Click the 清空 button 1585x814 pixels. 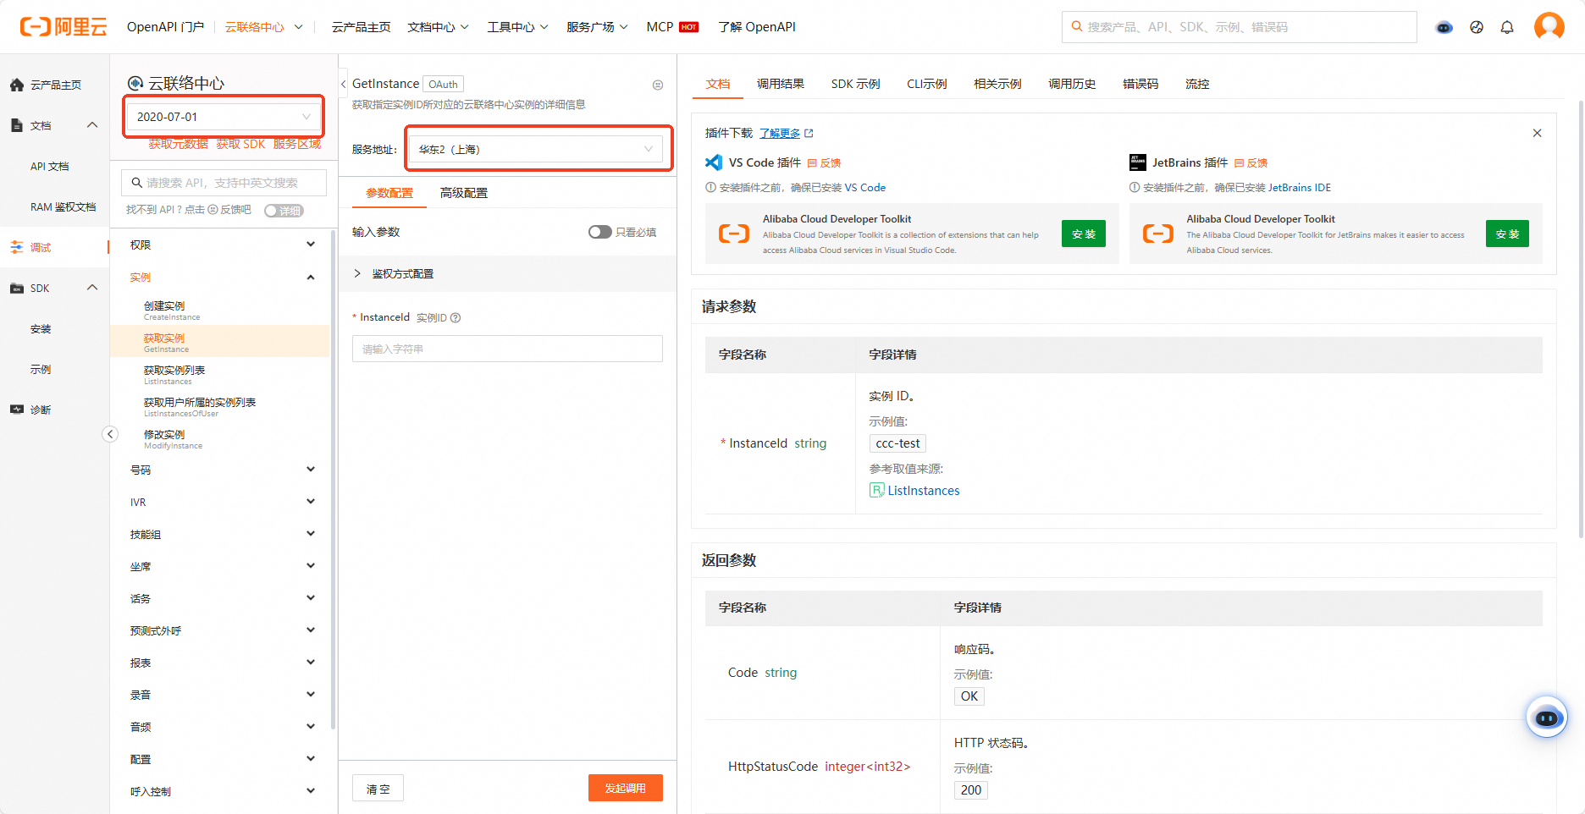click(378, 788)
